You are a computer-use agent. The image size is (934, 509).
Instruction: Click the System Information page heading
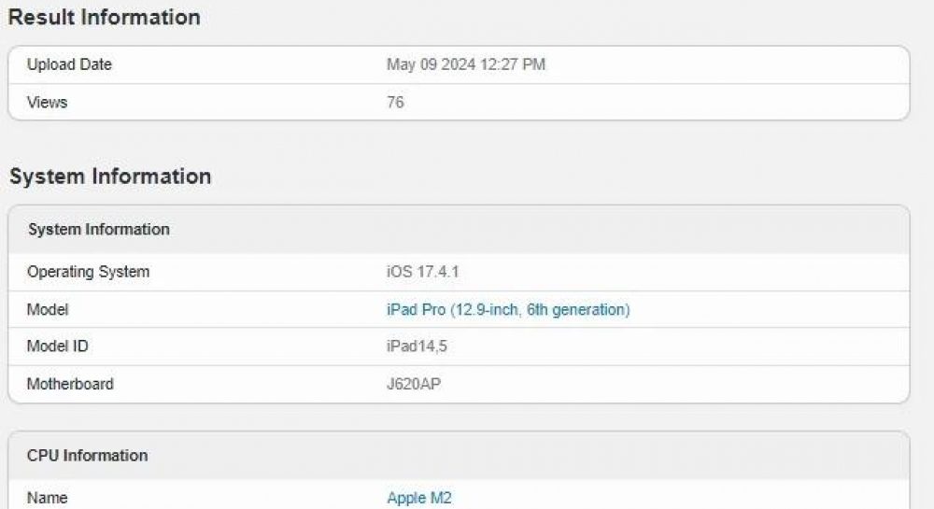(110, 177)
